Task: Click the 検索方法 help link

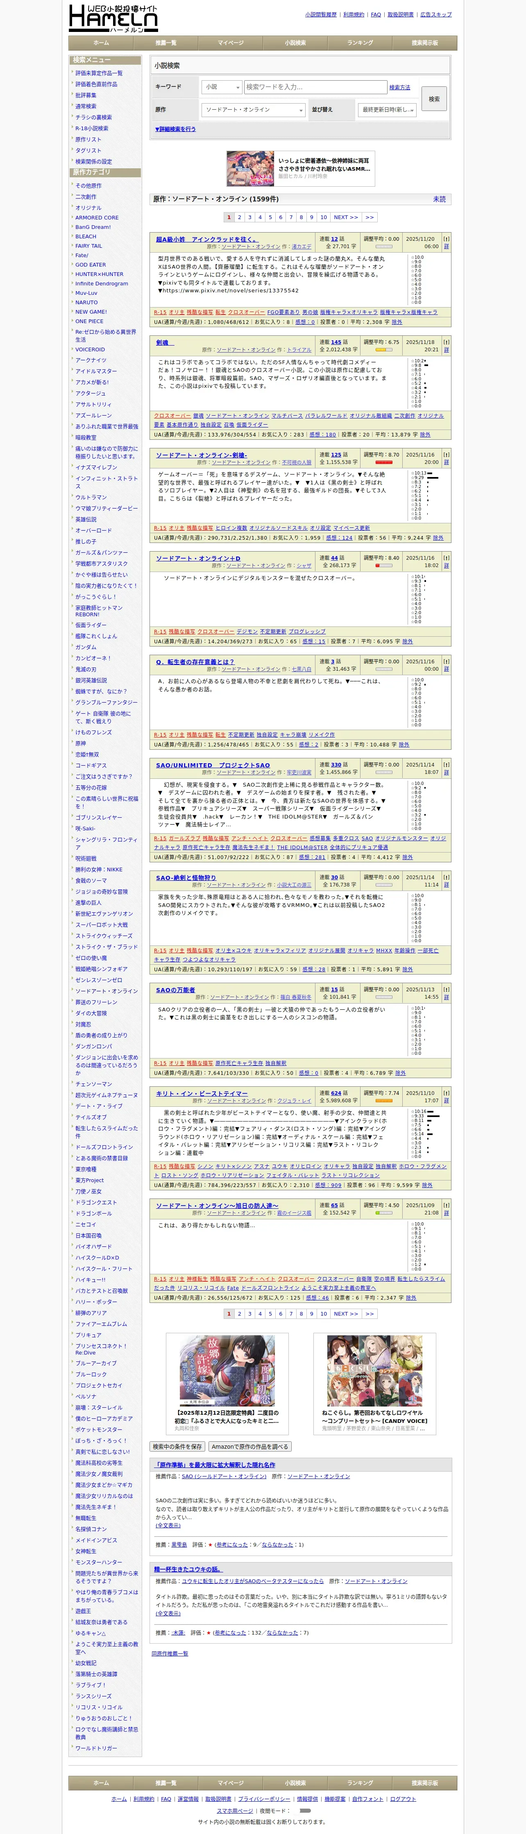Action: pyautogui.click(x=400, y=88)
